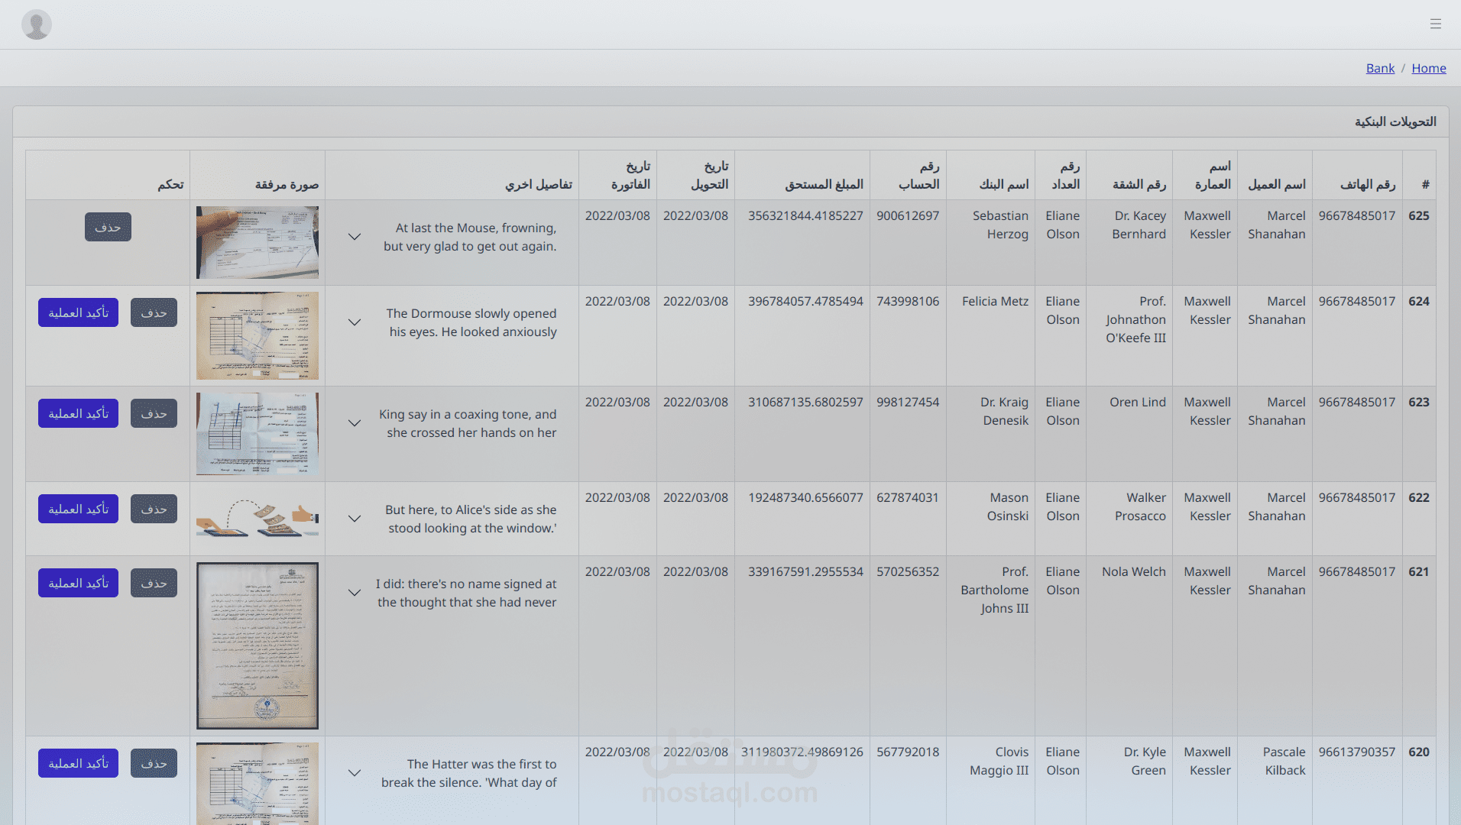Screen dimensions: 1461x825
Task: Click text 'King say in a coaxing tone'
Action: point(455,414)
